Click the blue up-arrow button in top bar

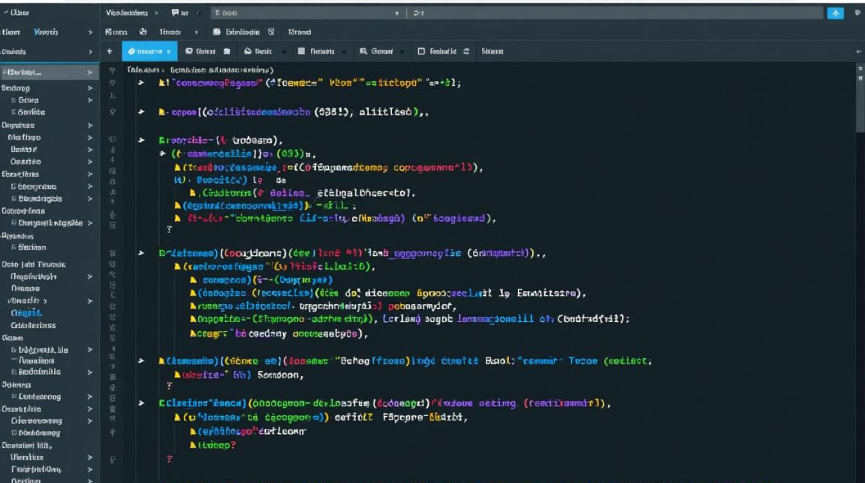point(835,13)
